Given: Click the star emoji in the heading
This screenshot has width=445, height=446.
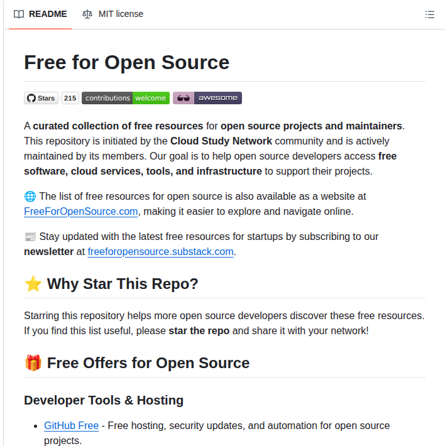Looking at the screenshot, I should coord(33,283).
